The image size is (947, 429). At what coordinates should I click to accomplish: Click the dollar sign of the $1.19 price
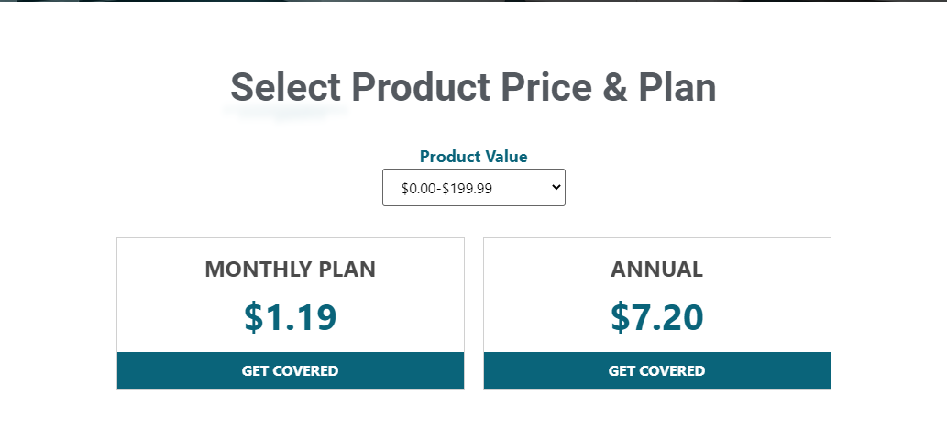pyautogui.click(x=254, y=317)
